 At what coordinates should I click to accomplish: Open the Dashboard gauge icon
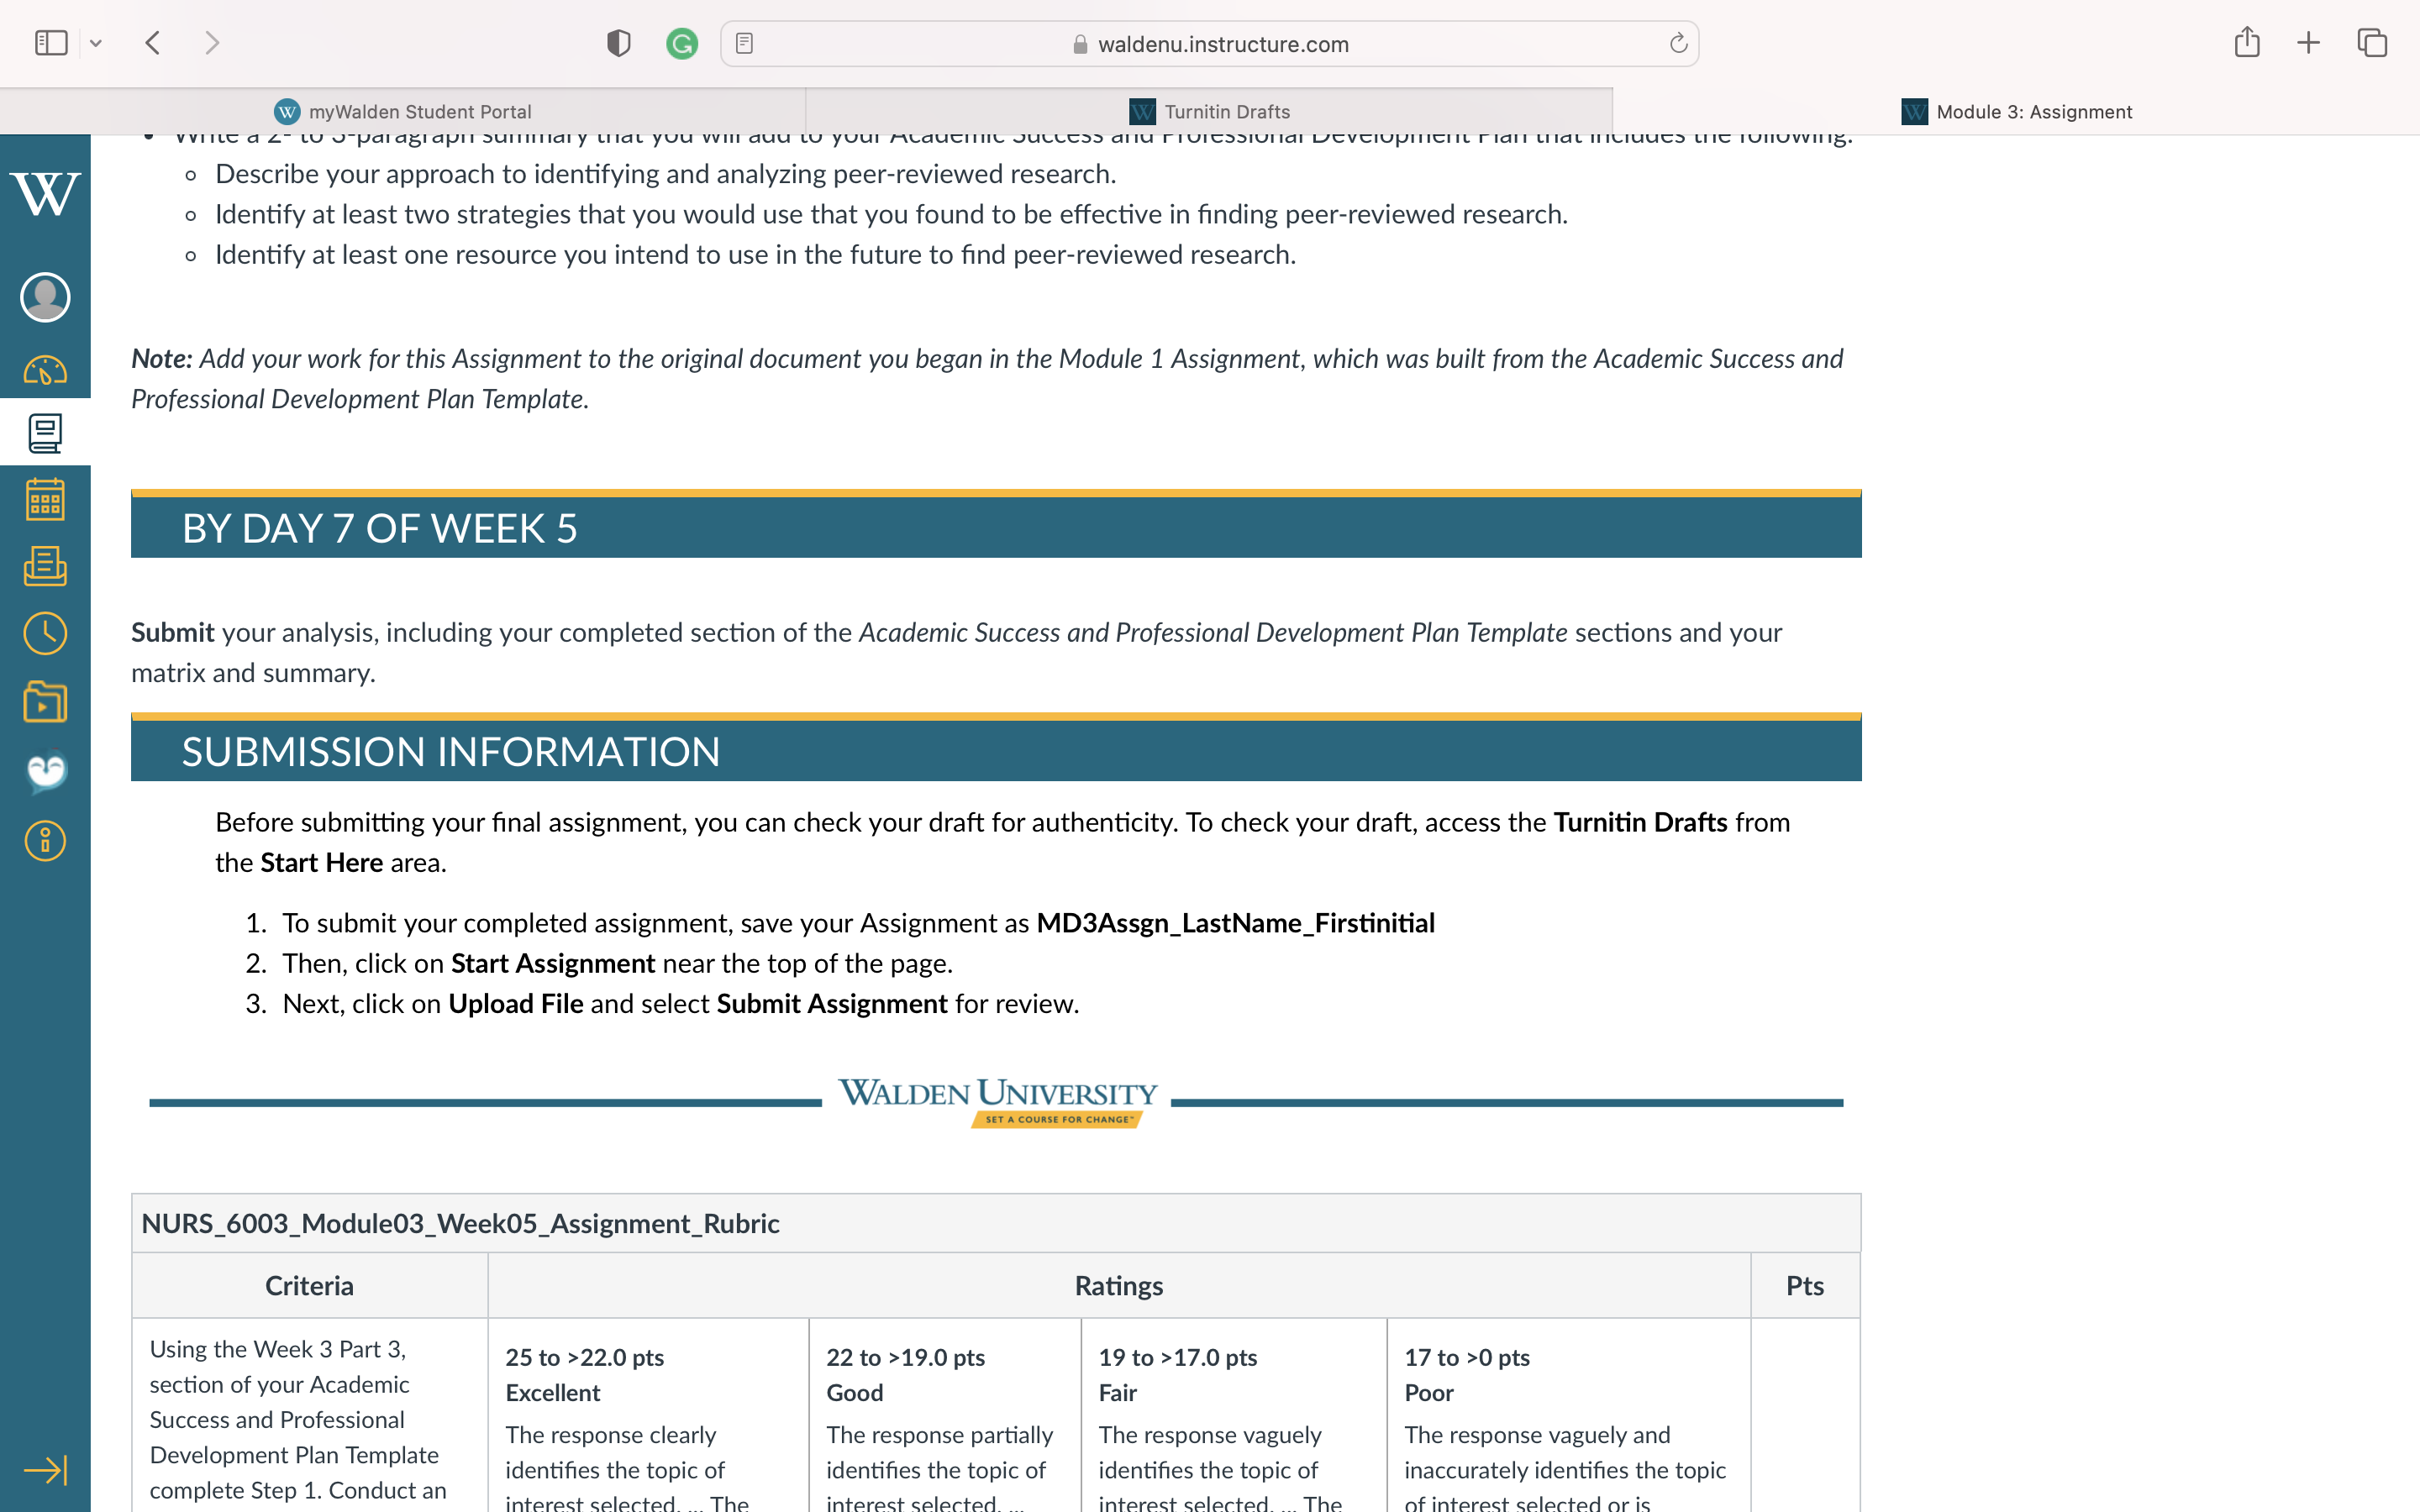(45, 371)
